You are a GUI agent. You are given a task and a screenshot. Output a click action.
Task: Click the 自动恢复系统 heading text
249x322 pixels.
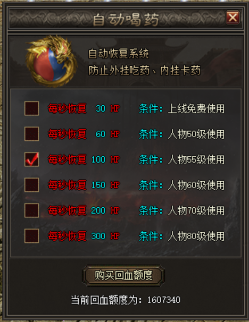(119, 54)
